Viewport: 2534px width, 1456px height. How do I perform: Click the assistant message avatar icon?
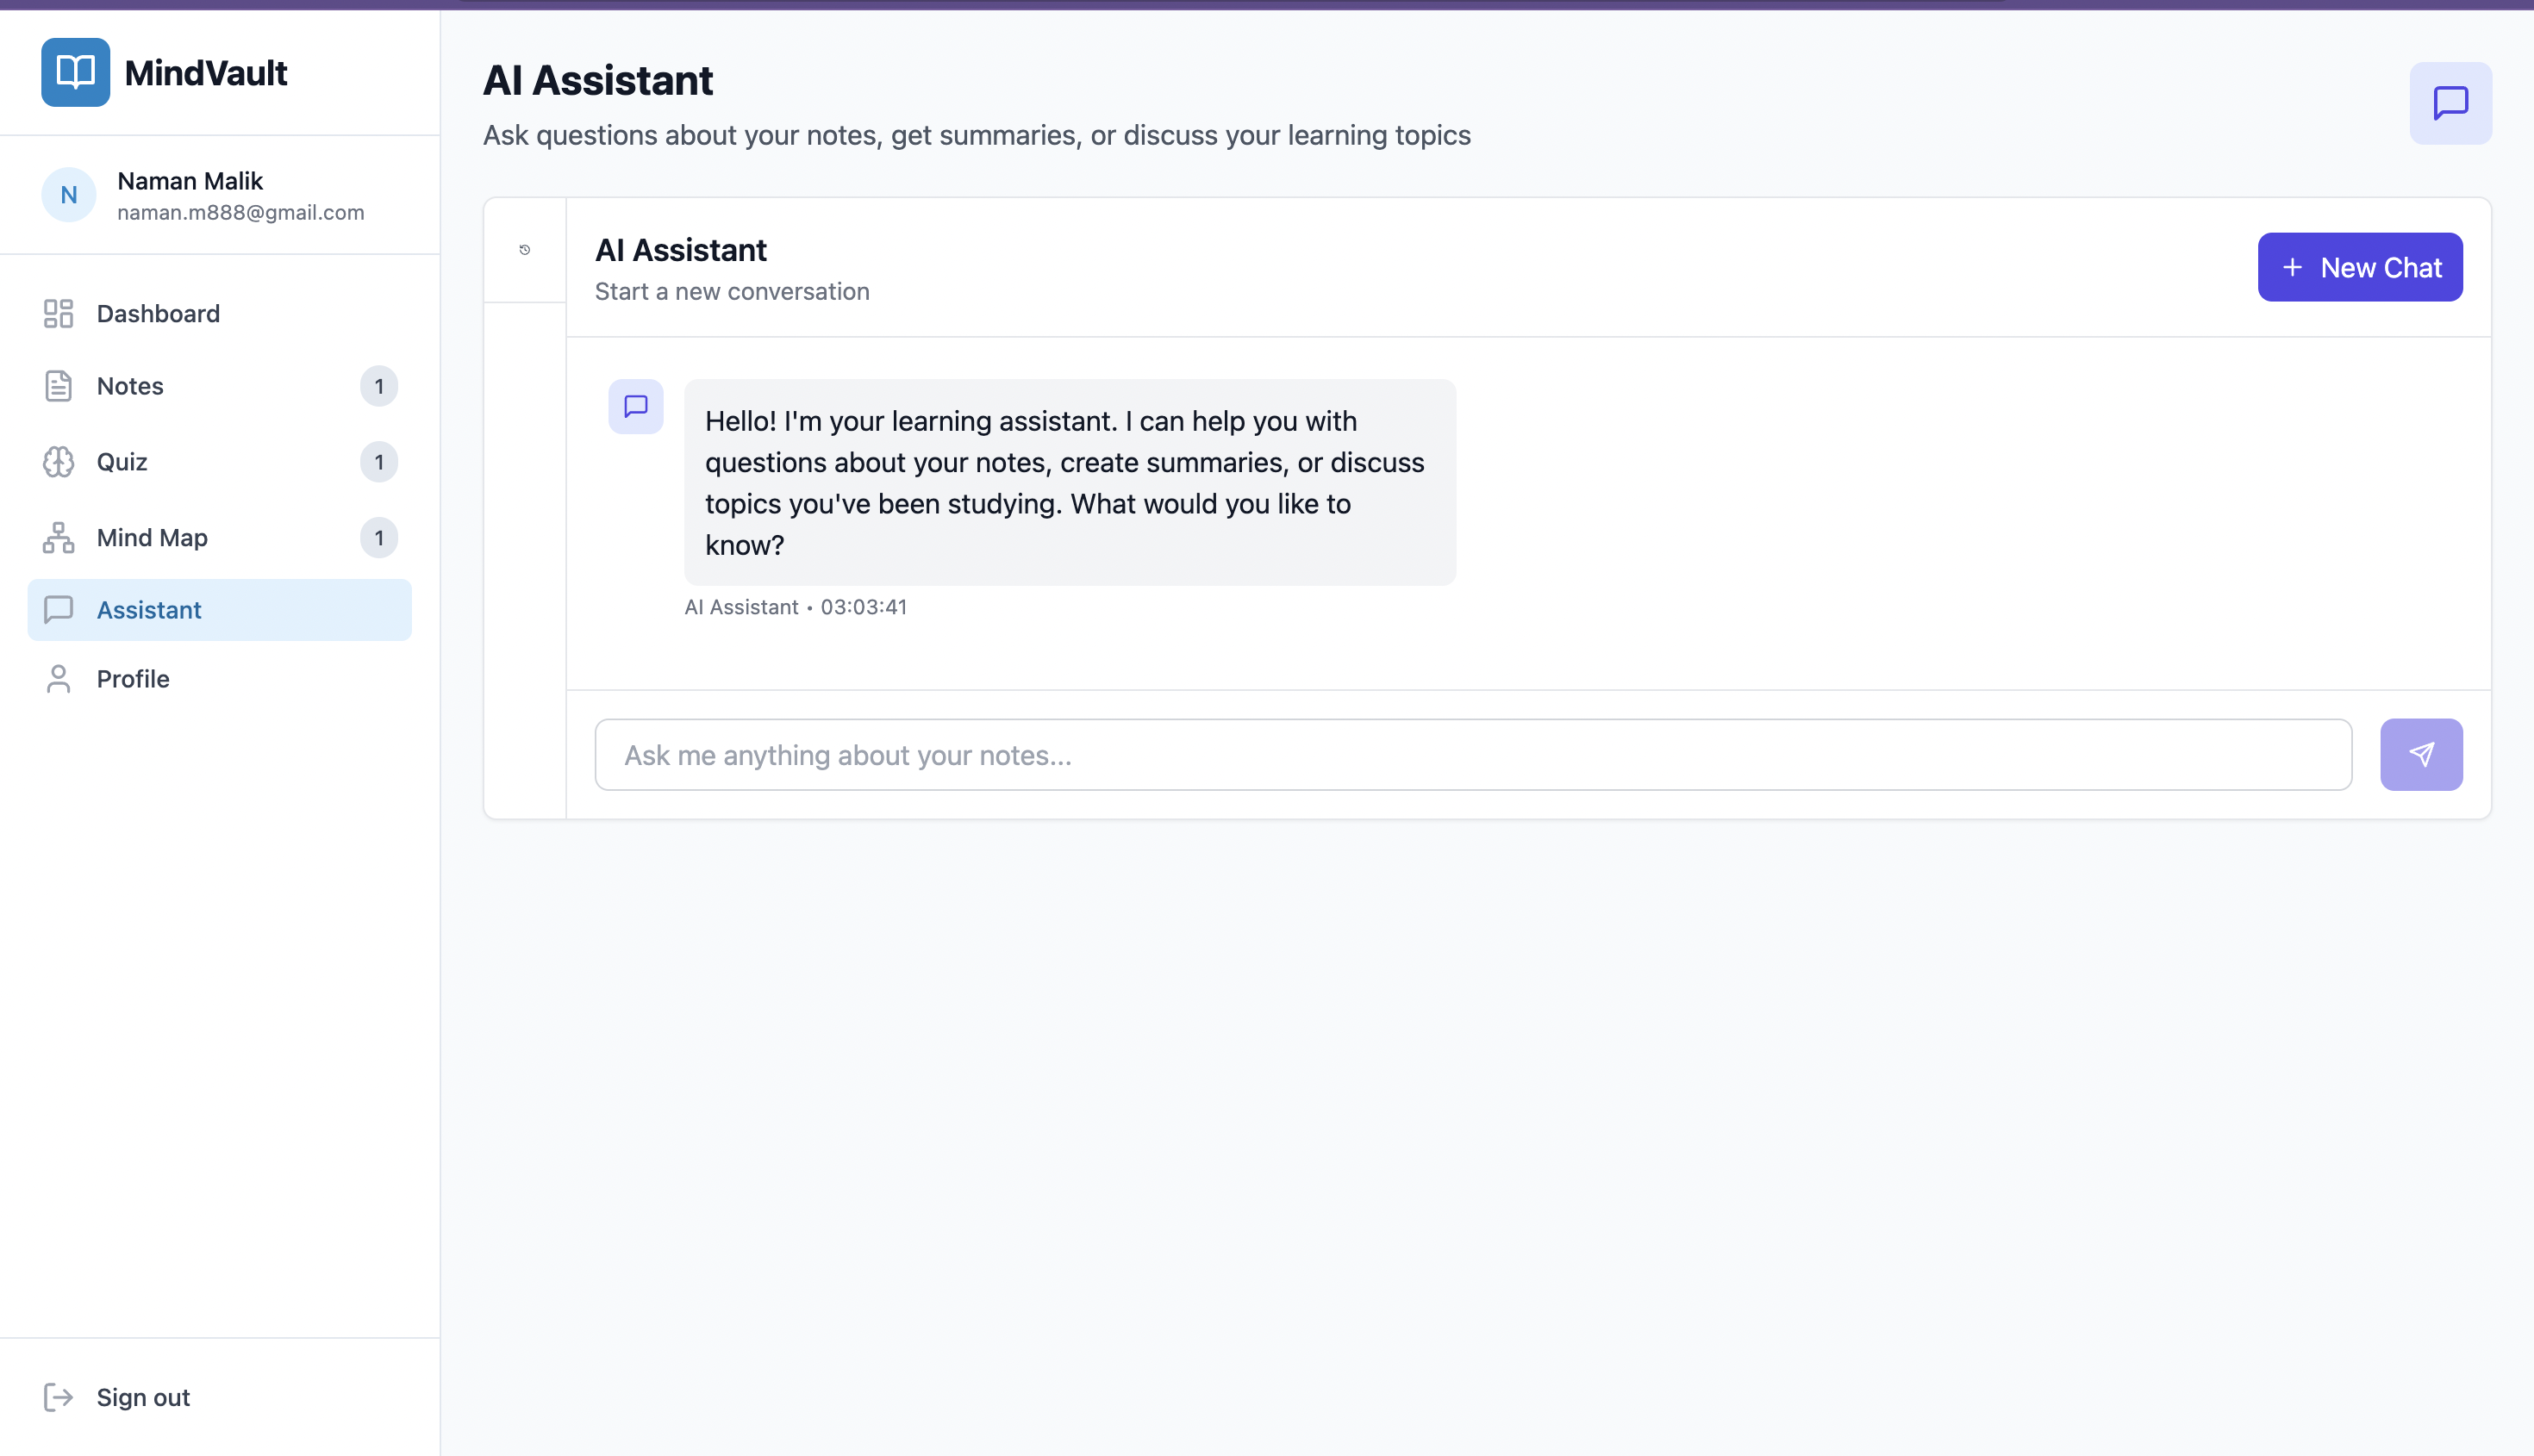[635, 406]
